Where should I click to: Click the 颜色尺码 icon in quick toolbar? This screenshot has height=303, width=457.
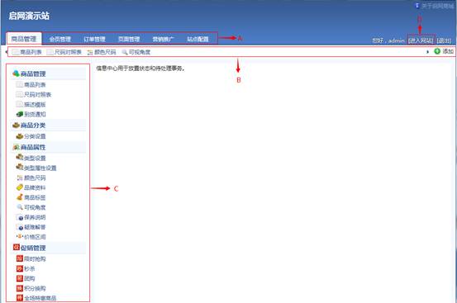point(90,52)
